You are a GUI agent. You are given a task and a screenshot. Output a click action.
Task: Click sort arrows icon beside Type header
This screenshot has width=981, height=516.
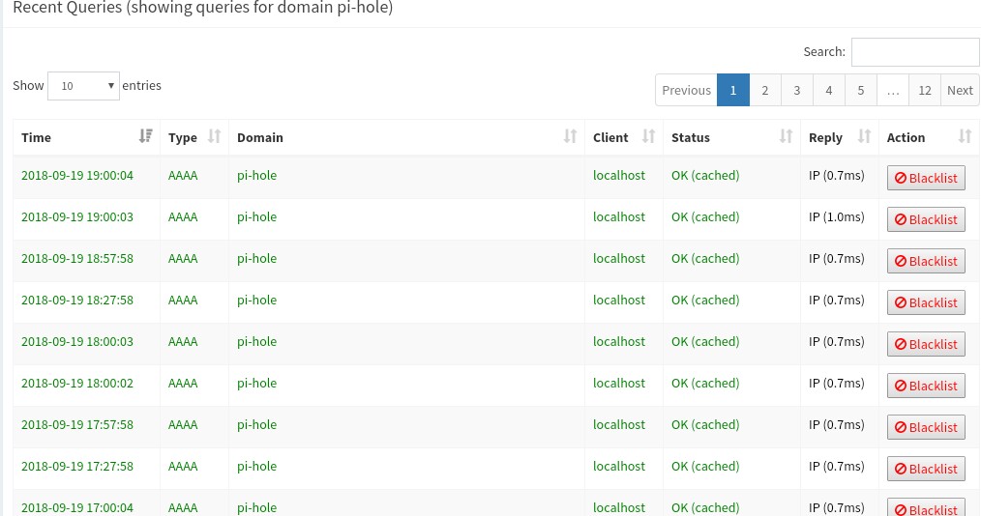tap(215, 137)
